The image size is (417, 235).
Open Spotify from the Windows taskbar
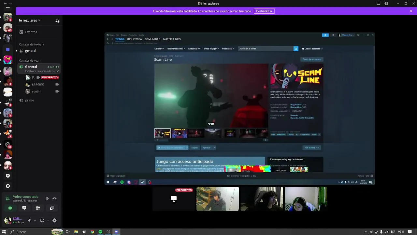tap(100, 232)
